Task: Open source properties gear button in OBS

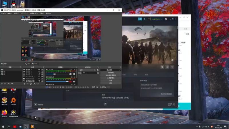Action: point(27,64)
